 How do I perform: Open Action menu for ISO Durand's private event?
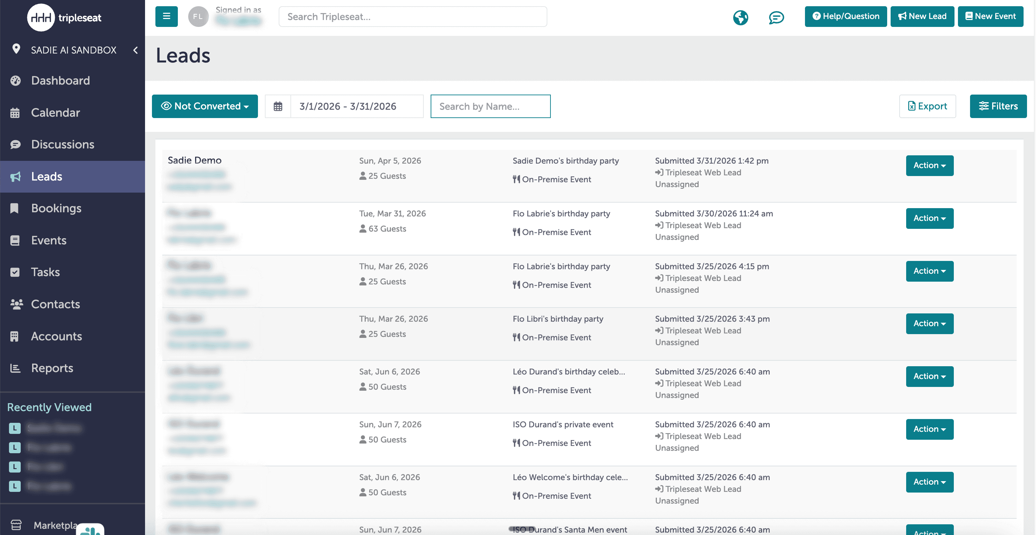click(929, 429)
